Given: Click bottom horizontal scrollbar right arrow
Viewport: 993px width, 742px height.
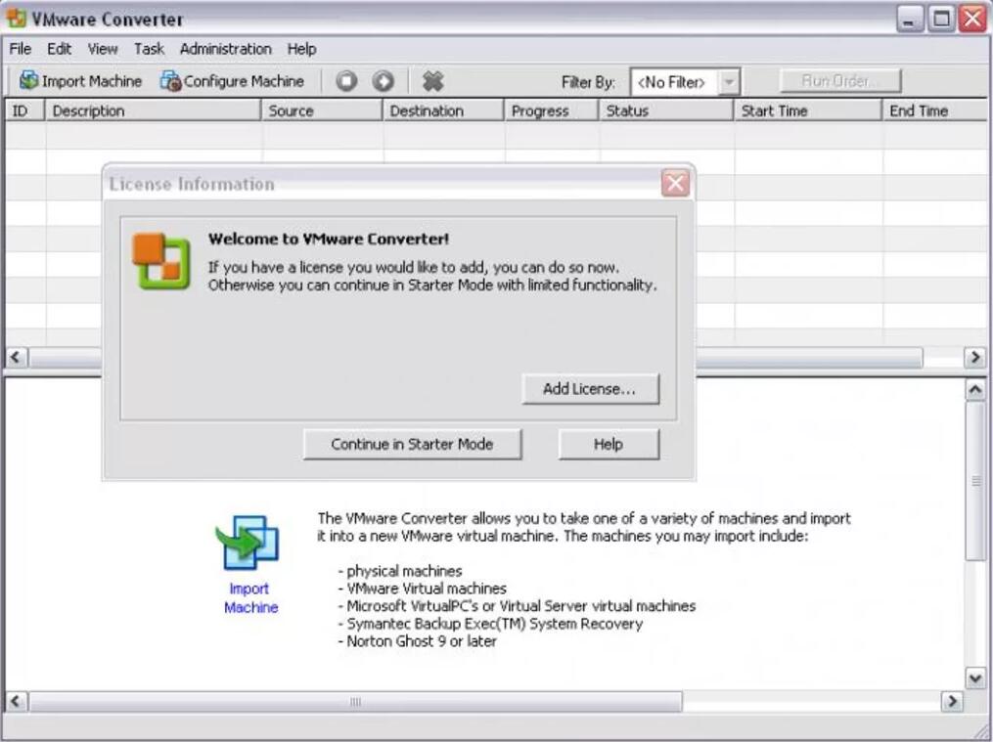Looking at the screenshot, I should tap(953, 701).
